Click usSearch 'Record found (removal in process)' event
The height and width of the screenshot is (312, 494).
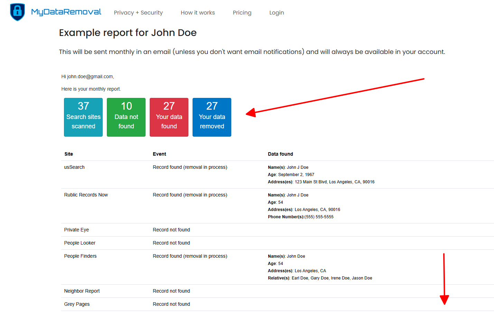190,167
